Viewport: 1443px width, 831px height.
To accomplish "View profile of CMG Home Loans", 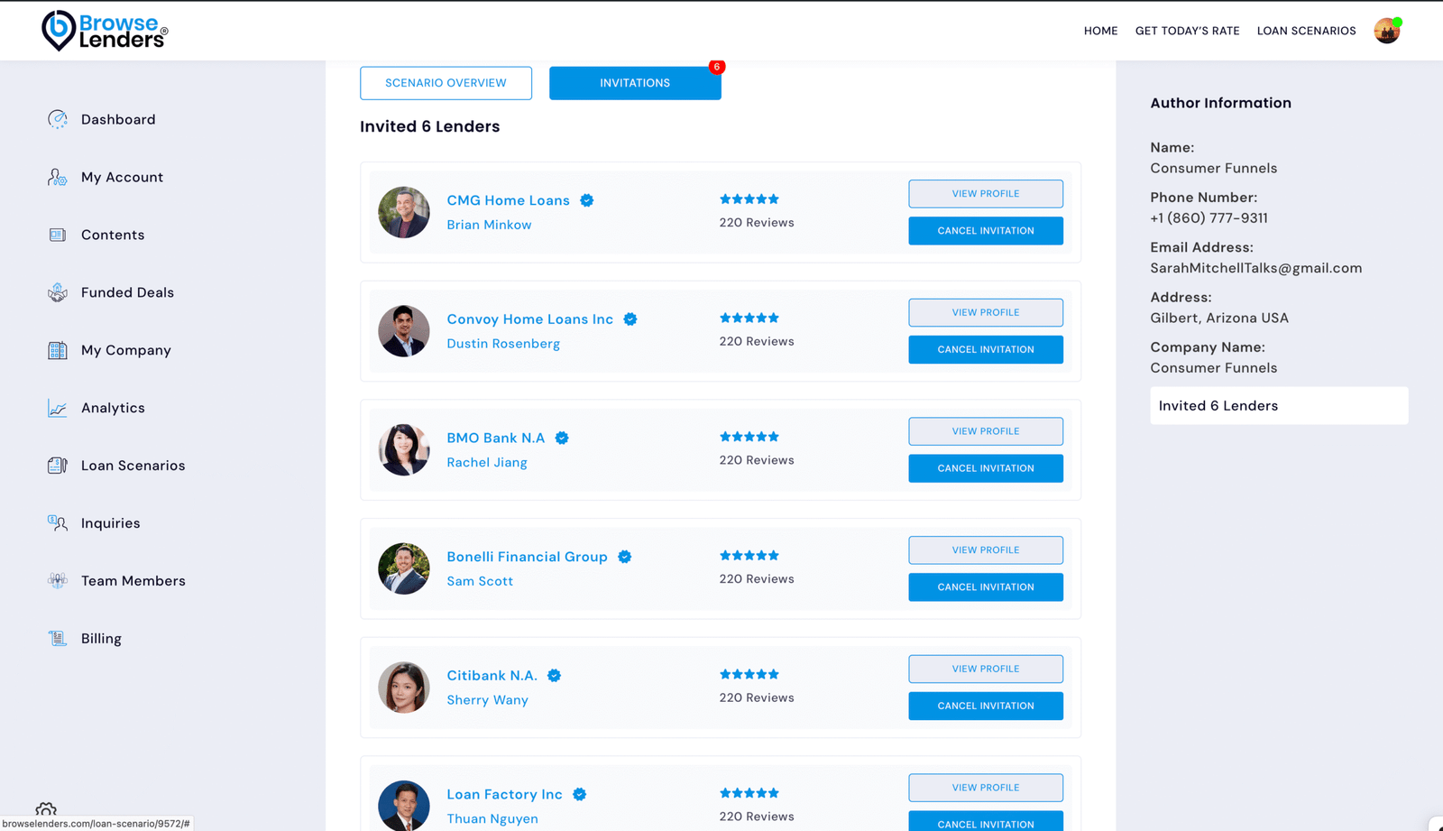I will point(986,194).
